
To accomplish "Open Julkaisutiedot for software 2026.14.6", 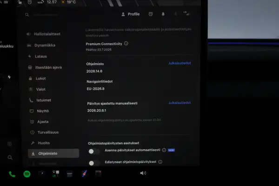I will click(179, 63).
